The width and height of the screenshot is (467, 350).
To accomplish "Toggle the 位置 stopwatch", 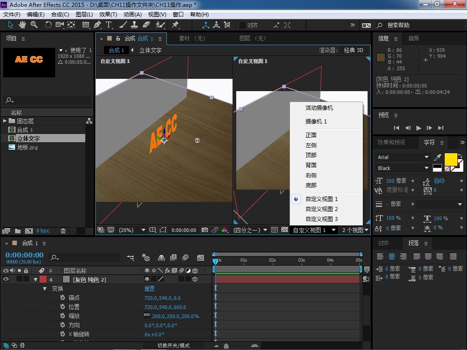I will click(62, 307).
